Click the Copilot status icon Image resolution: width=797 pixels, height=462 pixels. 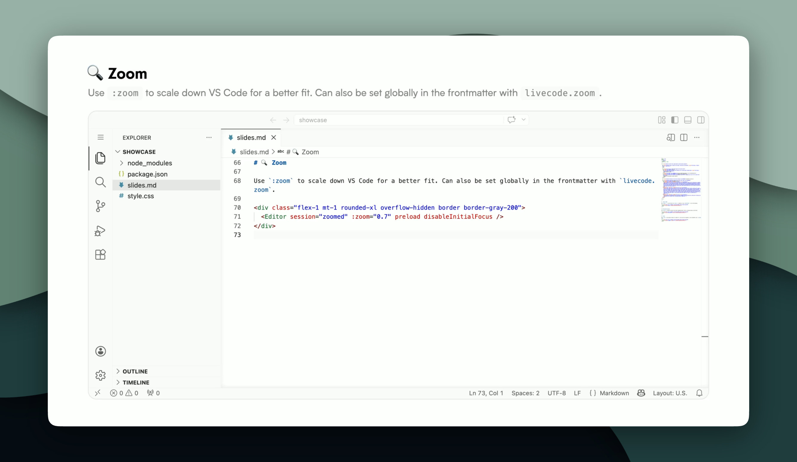[x=641, y=393]
